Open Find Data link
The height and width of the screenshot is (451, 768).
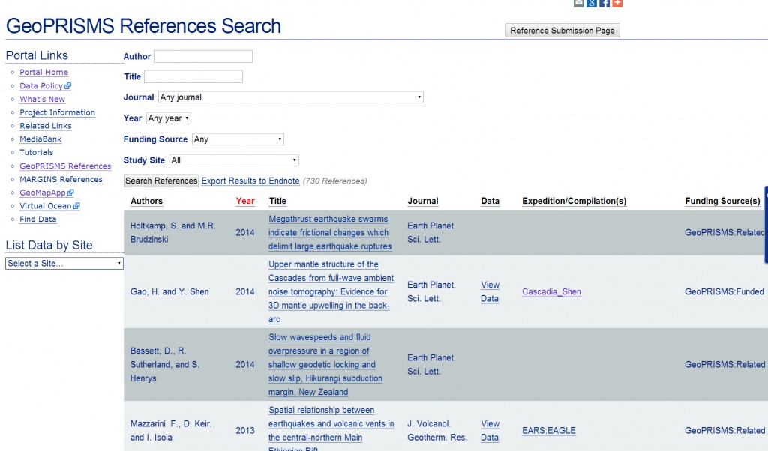(x=37, y=220)
